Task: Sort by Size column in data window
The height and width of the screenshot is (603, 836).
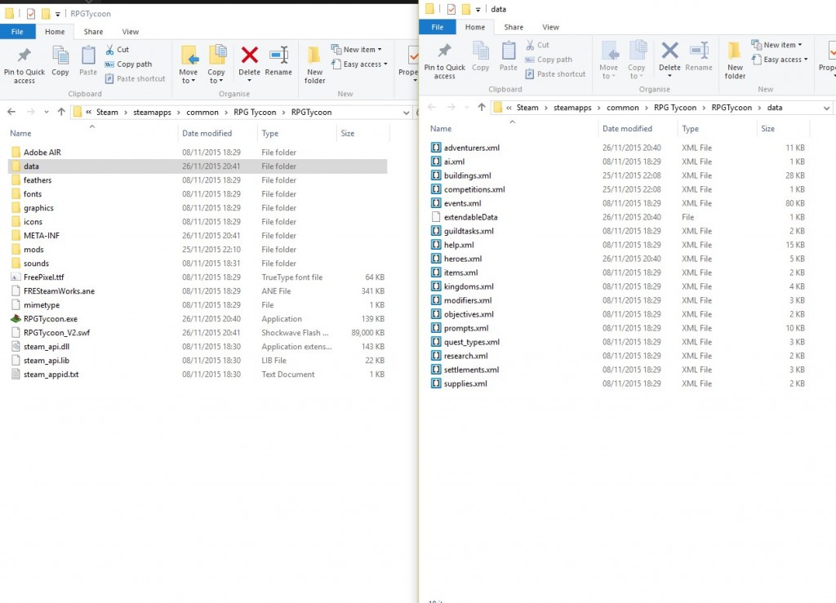Action: coord(767,128)
